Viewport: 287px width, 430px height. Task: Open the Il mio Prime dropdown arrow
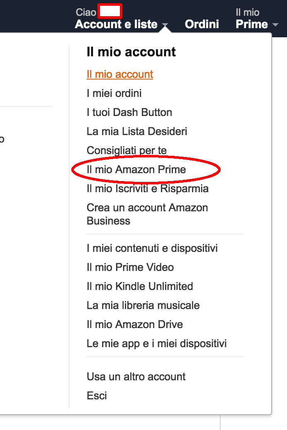275,25
